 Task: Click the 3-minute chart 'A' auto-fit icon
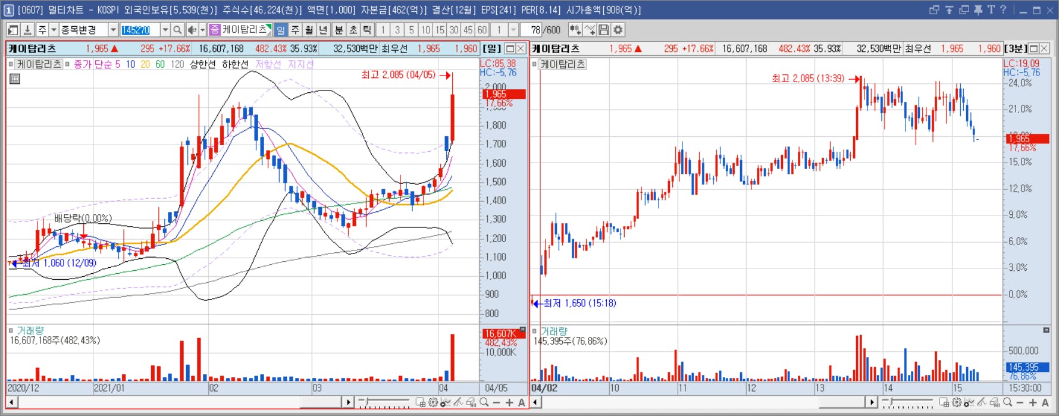(1045, 403)
